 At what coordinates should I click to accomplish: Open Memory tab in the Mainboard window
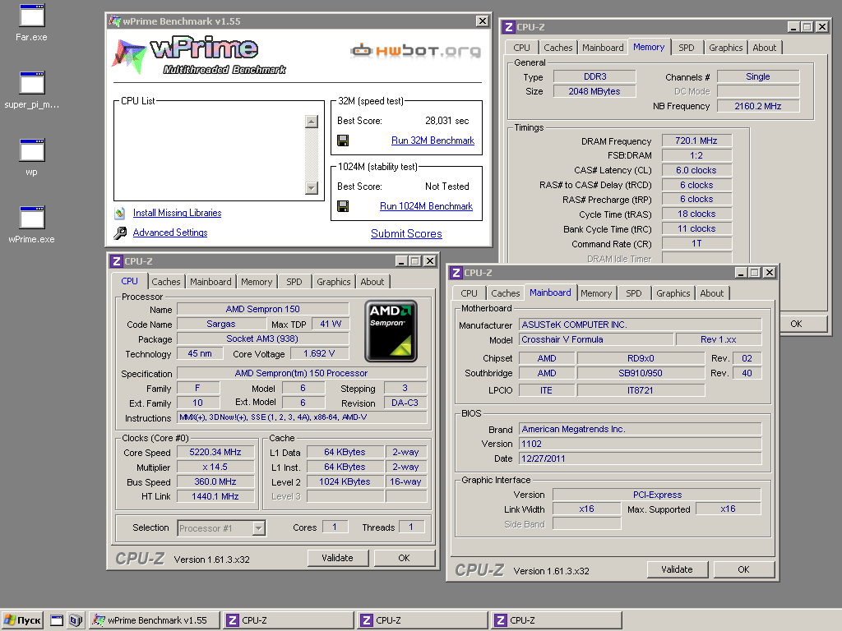596,293
